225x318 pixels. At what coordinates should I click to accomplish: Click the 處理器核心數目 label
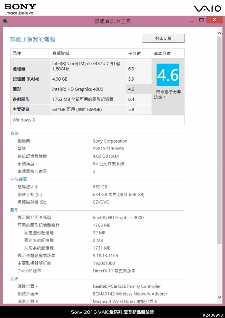click(32, 172)
